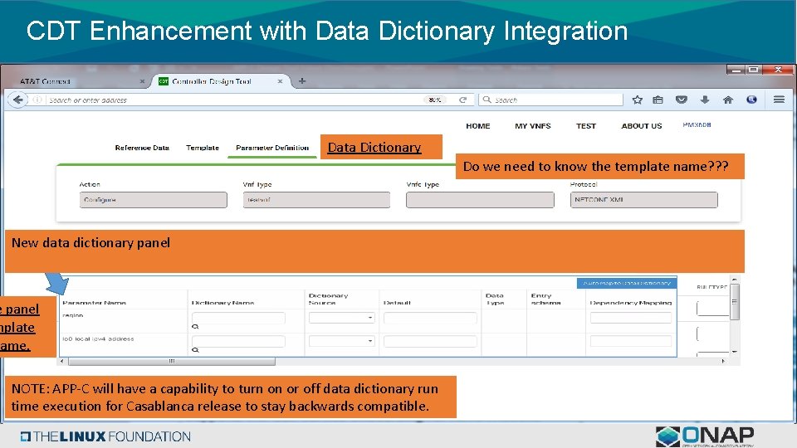Click the PM3608 user link
The height and width of the screenshot is (448, 797).
pyautogui.click(x=697, y=124)
